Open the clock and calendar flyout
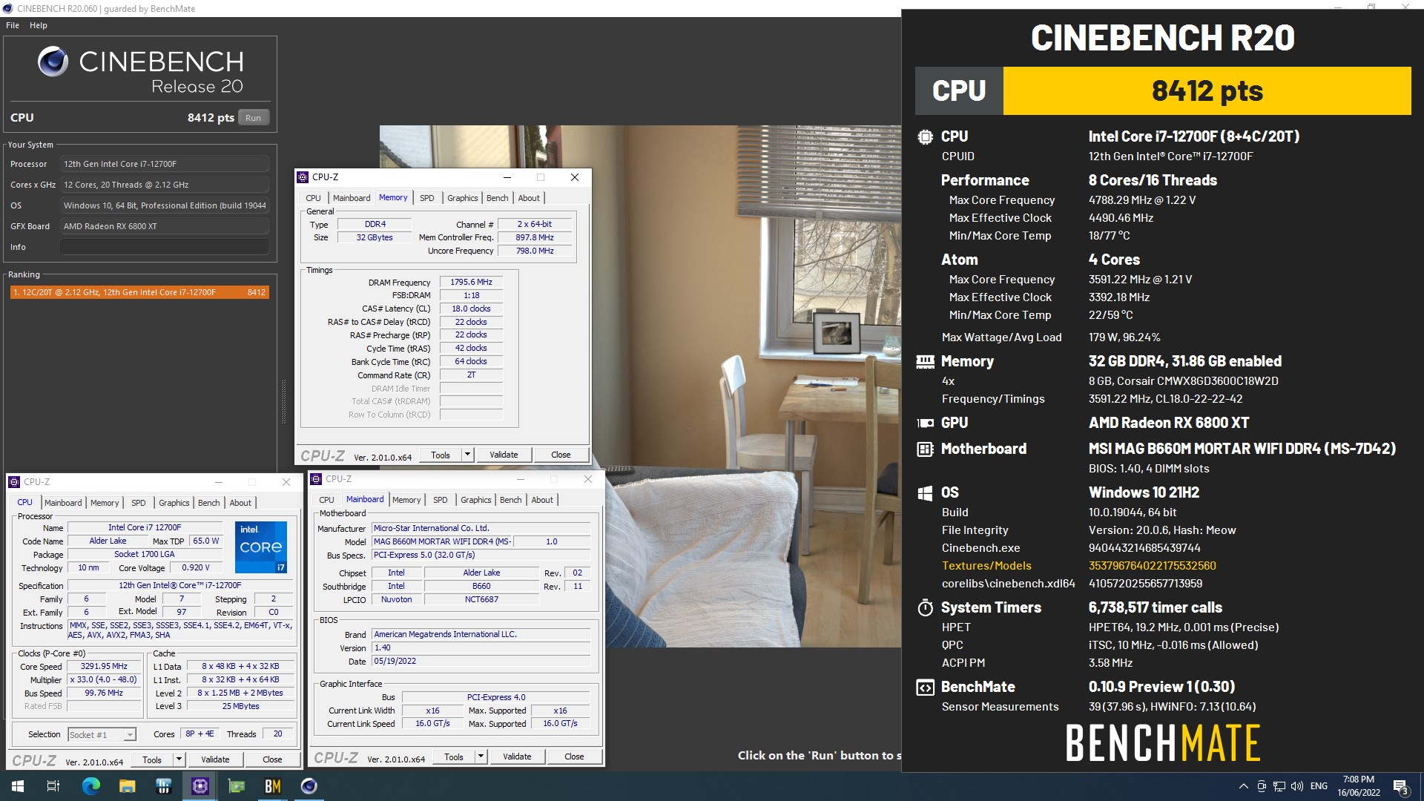The height and width of the screenshot is (801, 1424). pyautogui.click(x=1359, y=786)
